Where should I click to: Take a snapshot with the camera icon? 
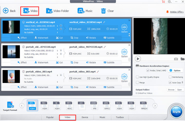click(176, 59)
